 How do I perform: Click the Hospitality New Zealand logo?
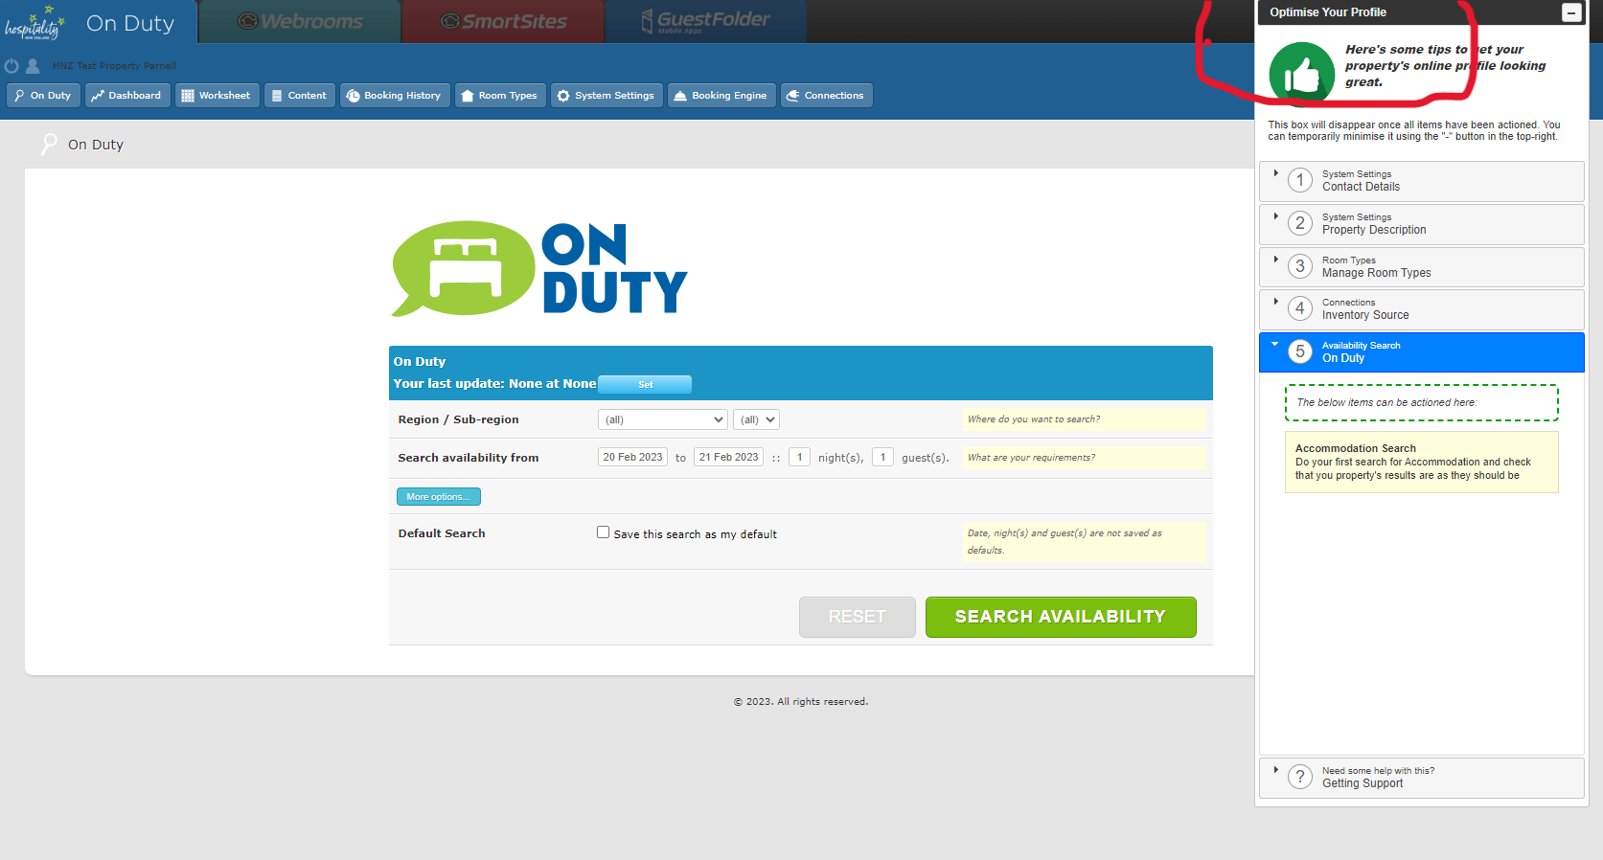point(34,23)
